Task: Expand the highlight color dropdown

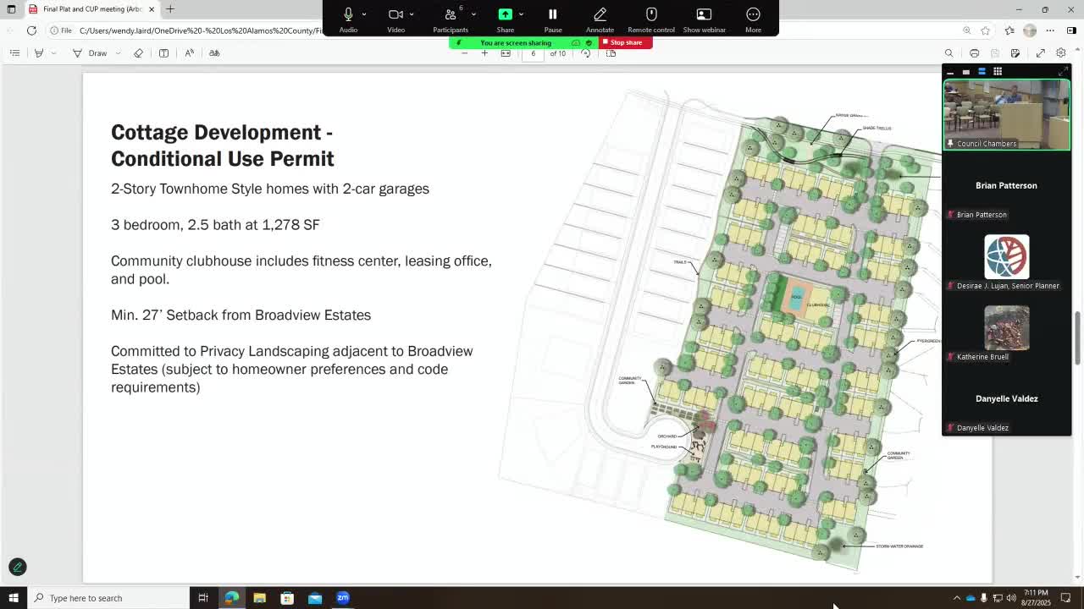Action: coord(53,53)
